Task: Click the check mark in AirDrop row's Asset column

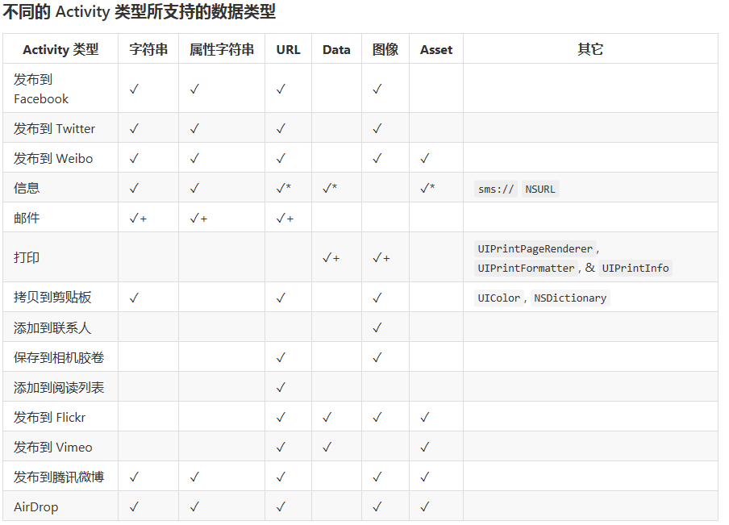Action: (x=424, y=507)
